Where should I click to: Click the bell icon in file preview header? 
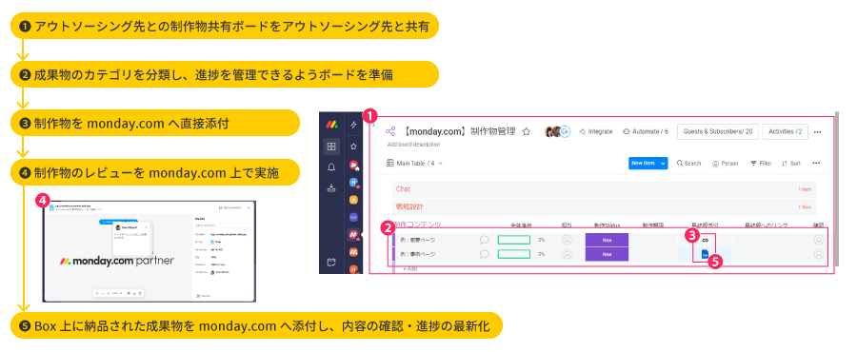[x=220, y=207]
